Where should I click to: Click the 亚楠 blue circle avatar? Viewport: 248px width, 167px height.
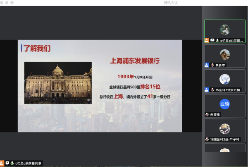tap(225, 104)
